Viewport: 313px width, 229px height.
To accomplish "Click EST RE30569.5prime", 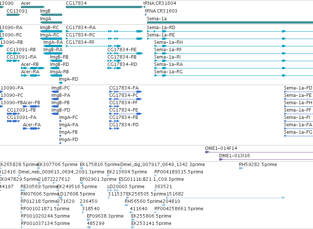I will tap(23, 190).
